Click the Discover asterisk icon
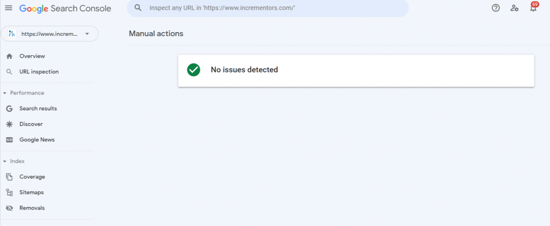 tap(10, 124)
